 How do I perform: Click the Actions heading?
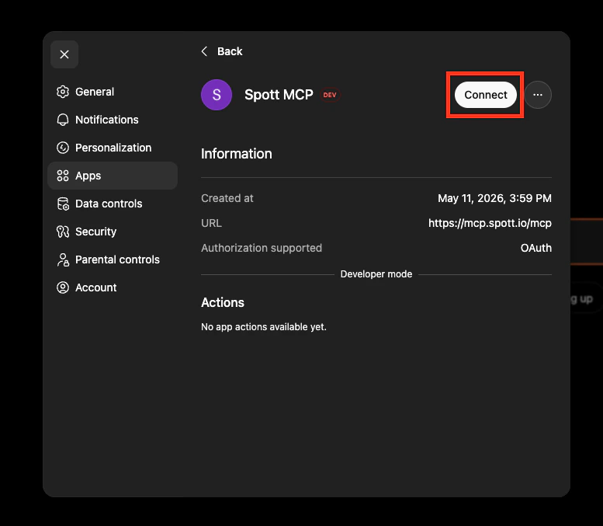point(223,303)
